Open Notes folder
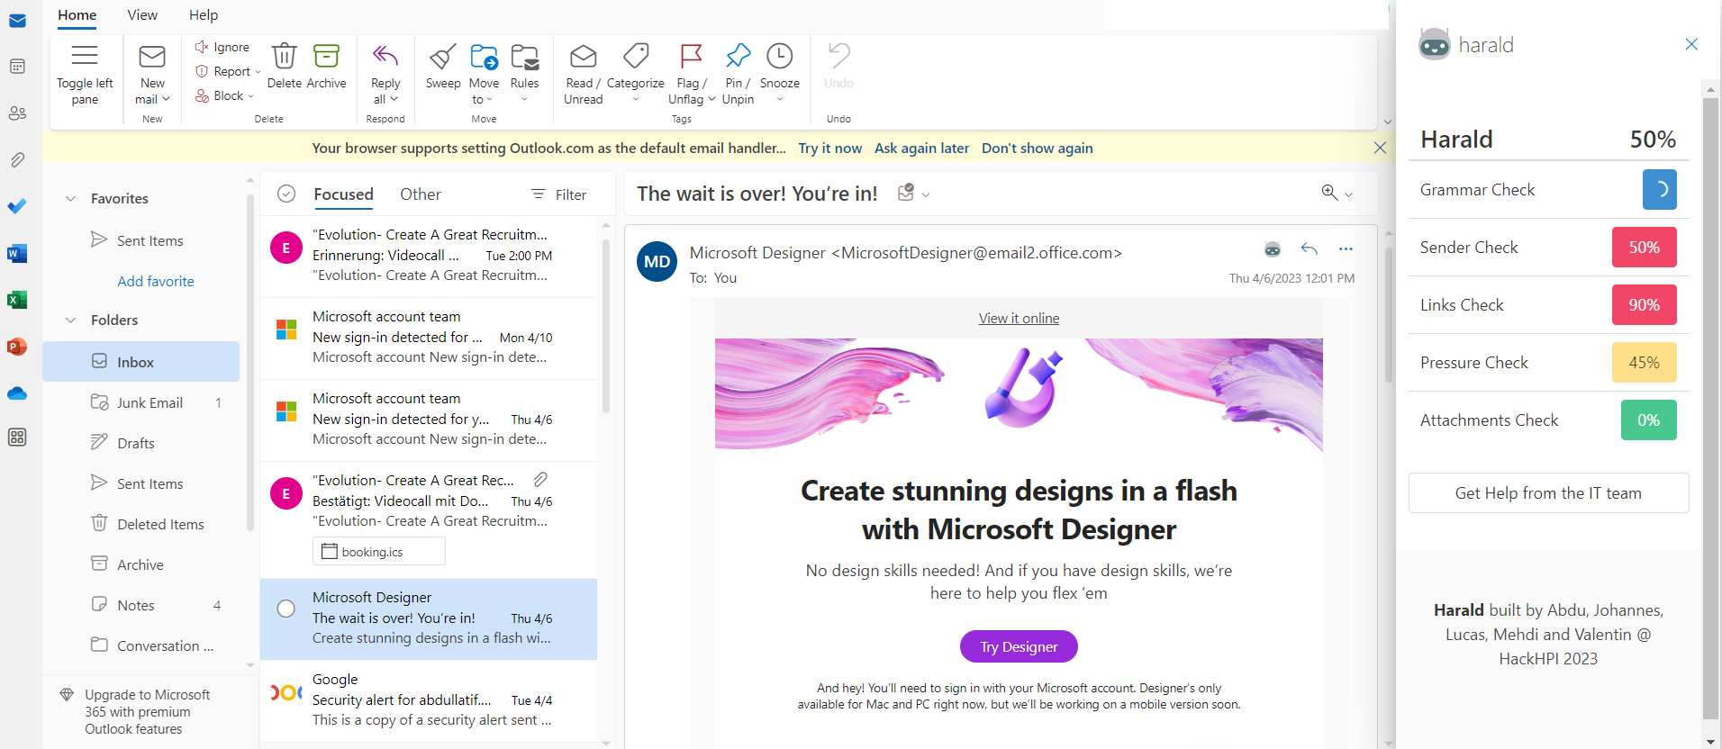 (141, 605)
